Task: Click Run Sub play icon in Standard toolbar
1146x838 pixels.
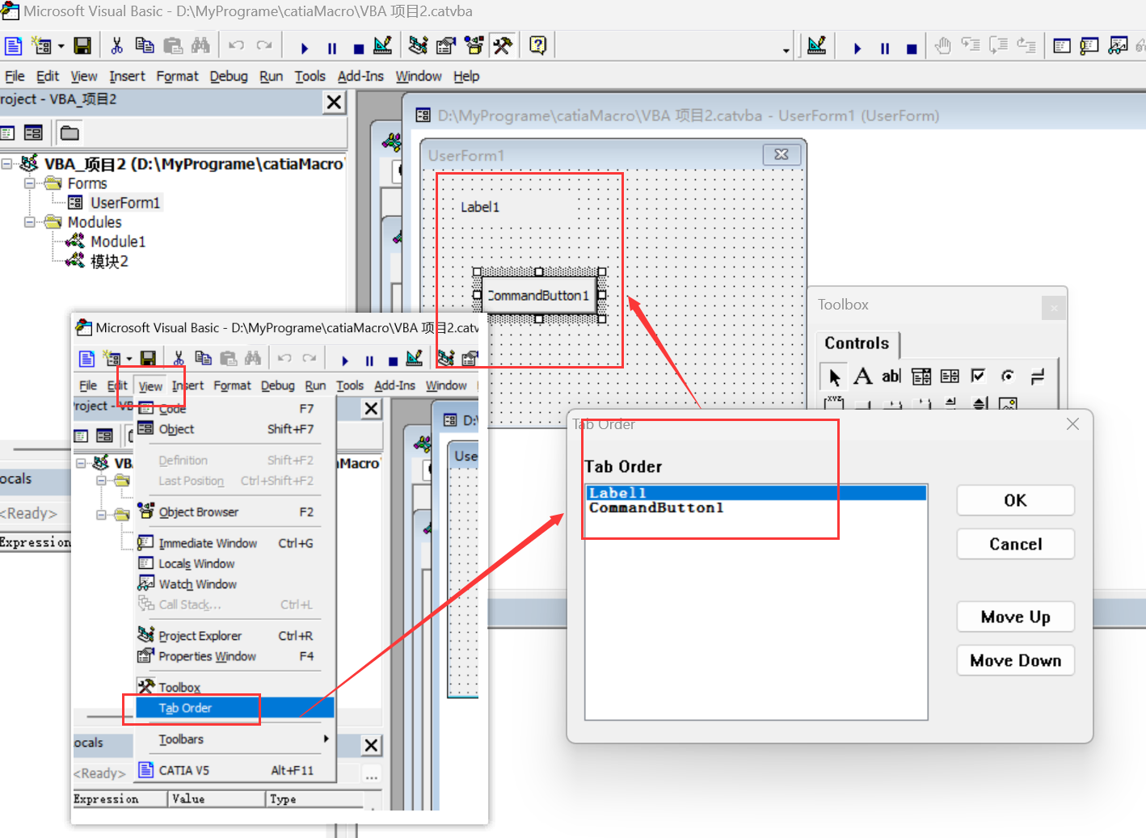Action: pyautogui.click(x=305, y=48)
